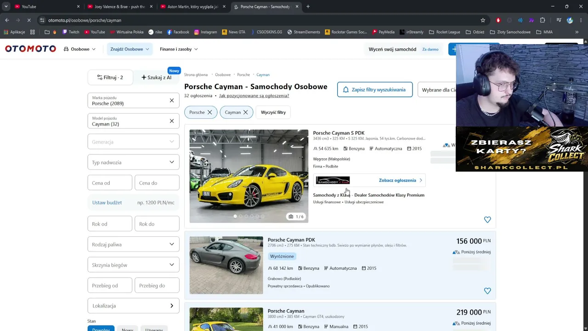
Task: Open the CSGOSKINS.GG bookmark
Action: pyautogui.click(x=266, y=32)
